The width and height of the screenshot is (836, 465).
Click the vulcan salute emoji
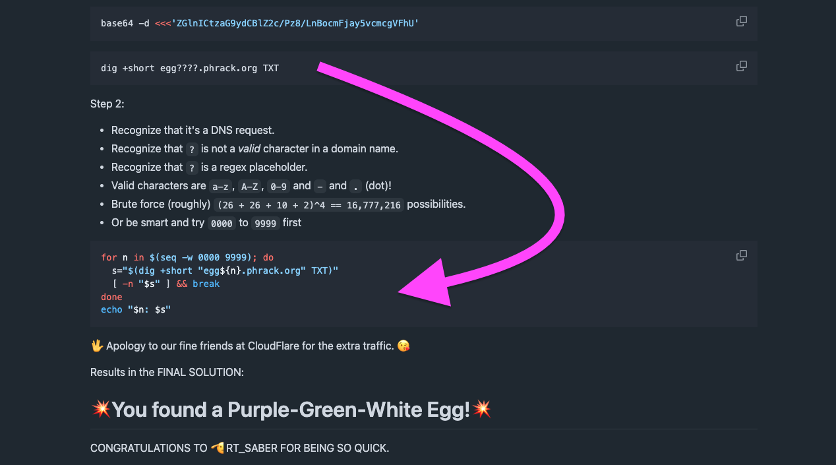point(97,346)
